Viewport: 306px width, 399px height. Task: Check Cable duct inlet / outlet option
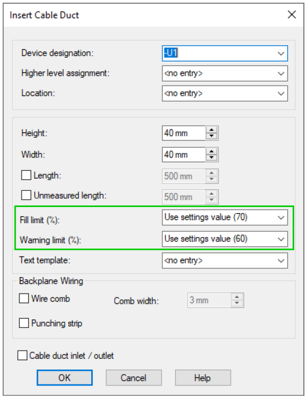click(23, 355)
